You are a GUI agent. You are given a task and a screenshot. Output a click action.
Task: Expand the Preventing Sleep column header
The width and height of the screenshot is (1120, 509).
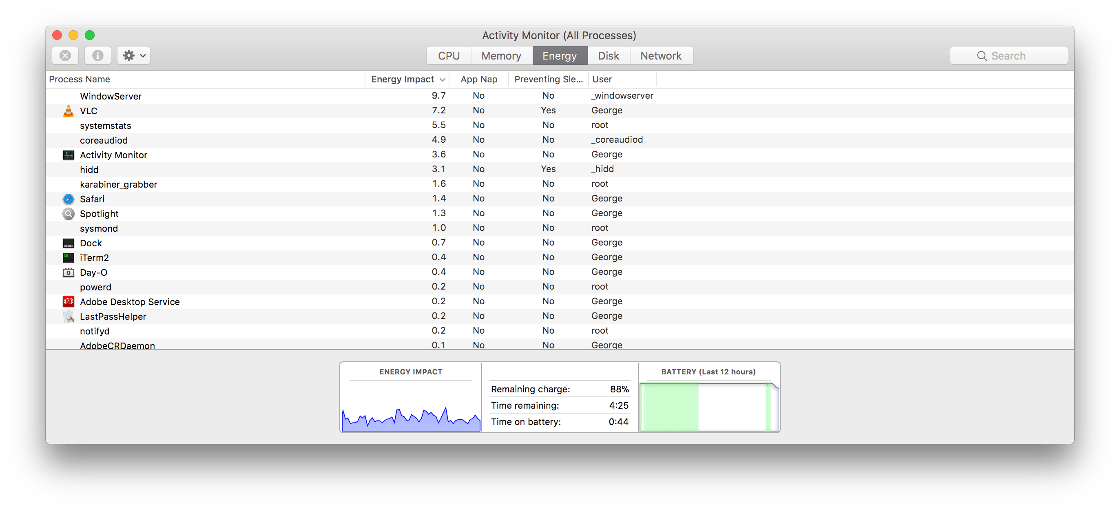click(548, 79)
